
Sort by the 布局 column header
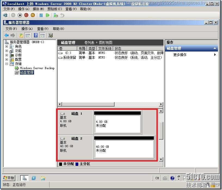[x=82, y=49]
